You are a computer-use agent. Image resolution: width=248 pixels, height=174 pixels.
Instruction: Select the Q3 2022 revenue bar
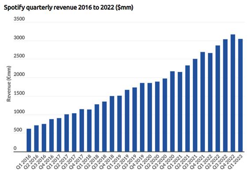(225, 95)
